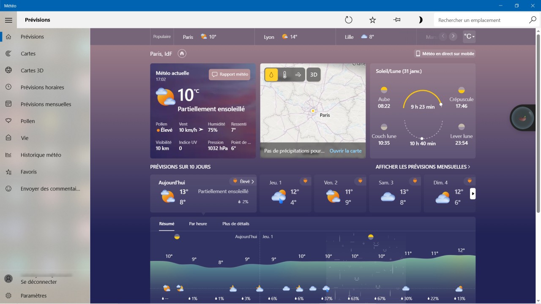Switch map to 3D view
Screen dimensions: 541x304
[314, 75]
